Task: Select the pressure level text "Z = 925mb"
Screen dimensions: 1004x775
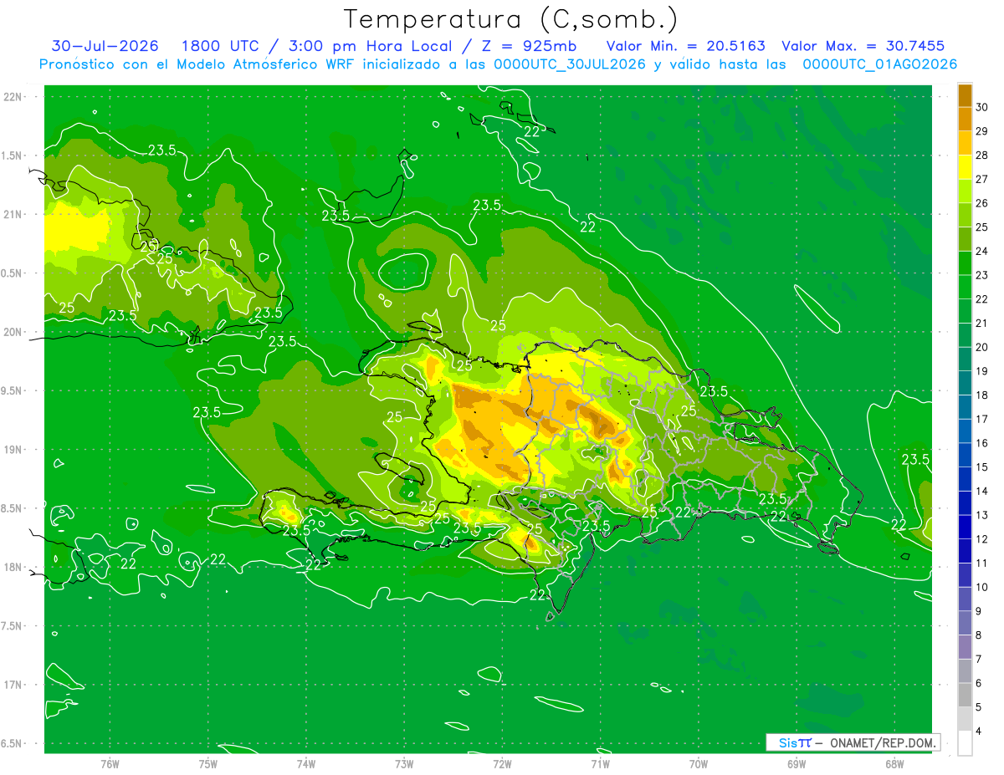Action: click(529, 46)
